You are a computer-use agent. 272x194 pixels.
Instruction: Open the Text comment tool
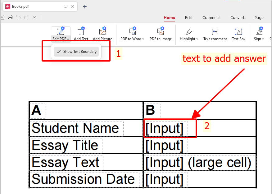coord(215,32)
